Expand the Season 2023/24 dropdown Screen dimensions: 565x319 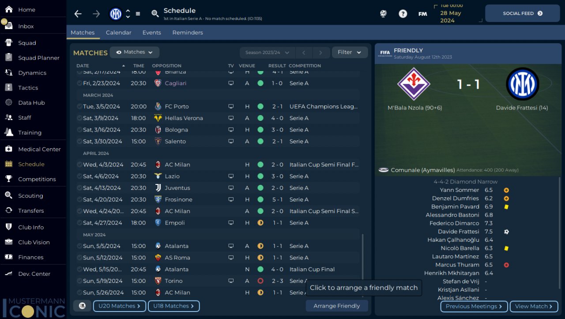click(x=267, y=53)
